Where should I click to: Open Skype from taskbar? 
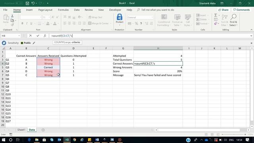tap(52, 140)
